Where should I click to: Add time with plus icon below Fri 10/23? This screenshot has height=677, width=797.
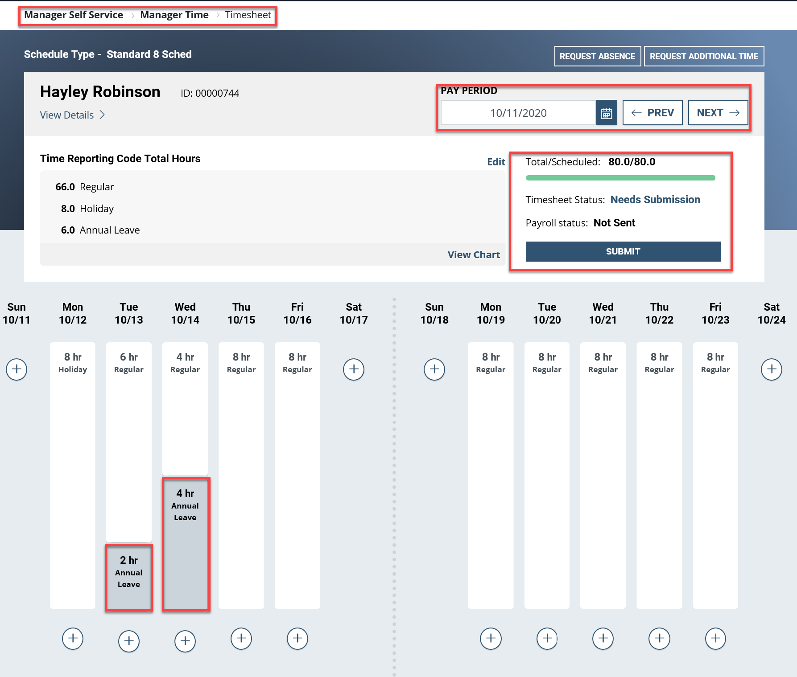click(x=715, y=639)
